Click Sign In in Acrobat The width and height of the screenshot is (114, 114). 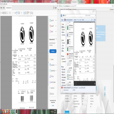pyautogui.click(x=55, y=8)
